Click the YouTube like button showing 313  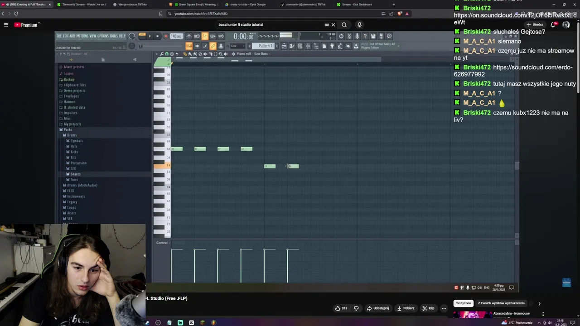pos(341,308)
